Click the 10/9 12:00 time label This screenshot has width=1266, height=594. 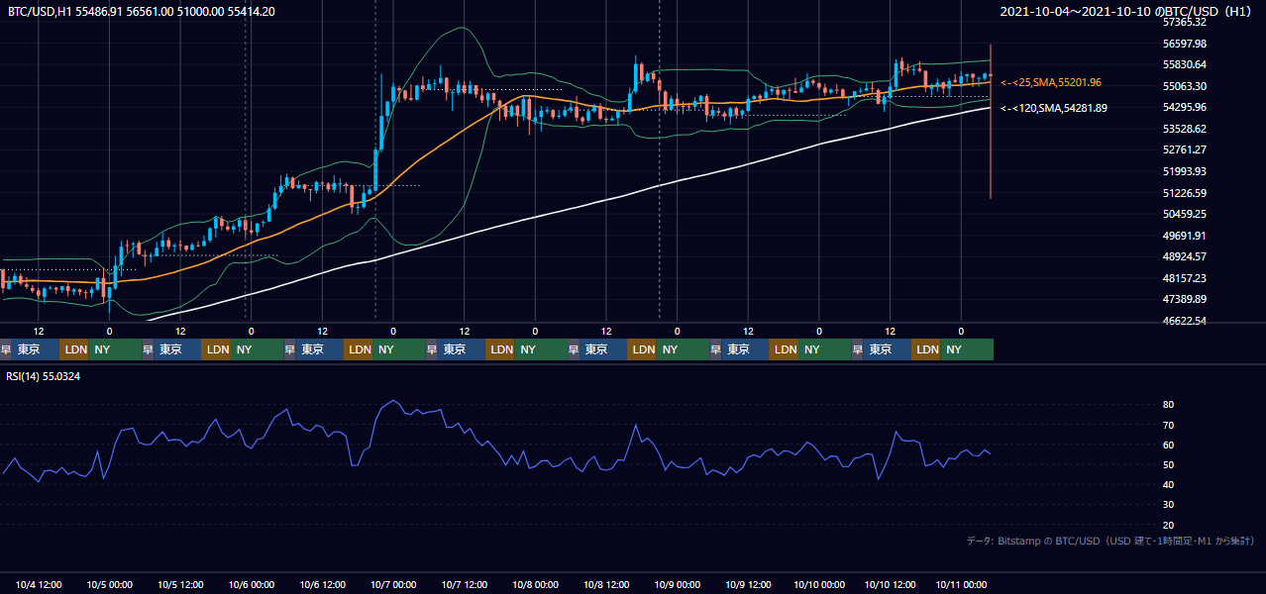749,585
